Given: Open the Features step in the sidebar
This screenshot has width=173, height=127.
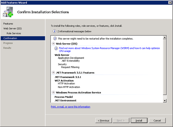Looking at the screenshot, I should 8,24.
